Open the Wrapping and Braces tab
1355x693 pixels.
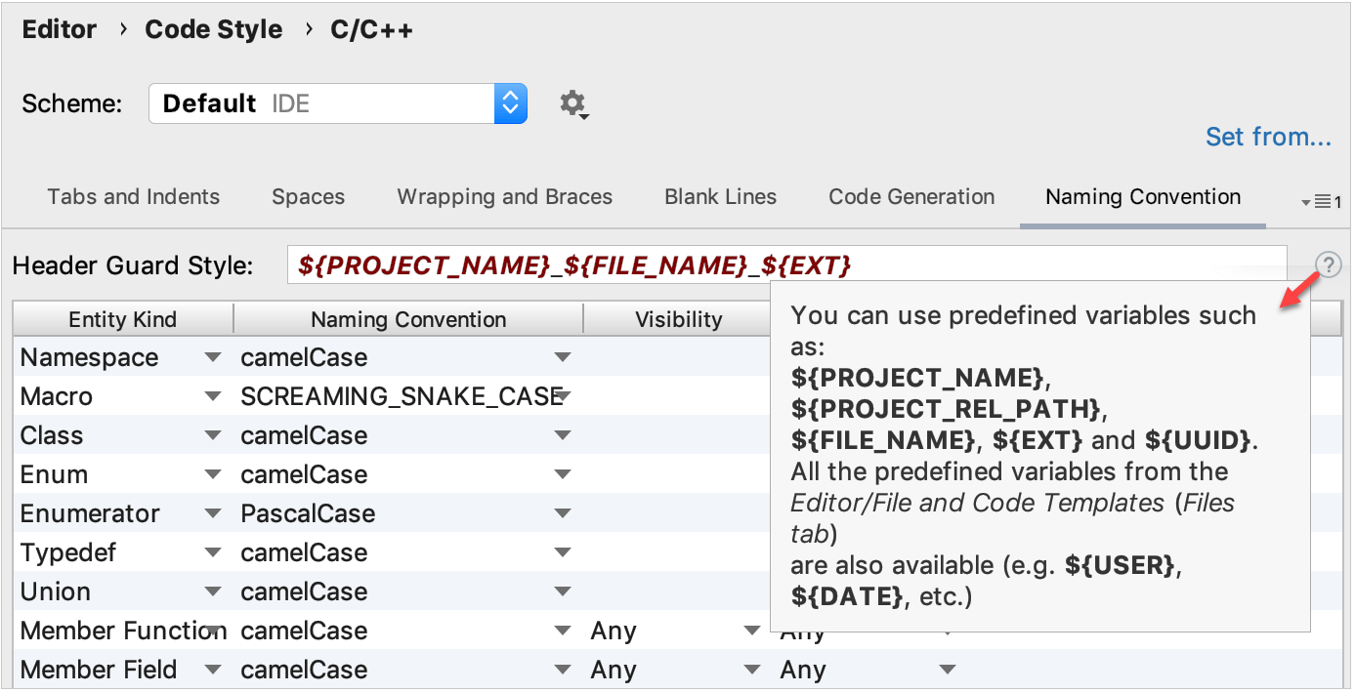click(504, 196)
